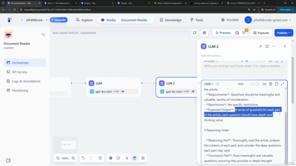This screenshot has width=296, height=166.
Task: Run LLM 2 node step
Action: point(261,46)
